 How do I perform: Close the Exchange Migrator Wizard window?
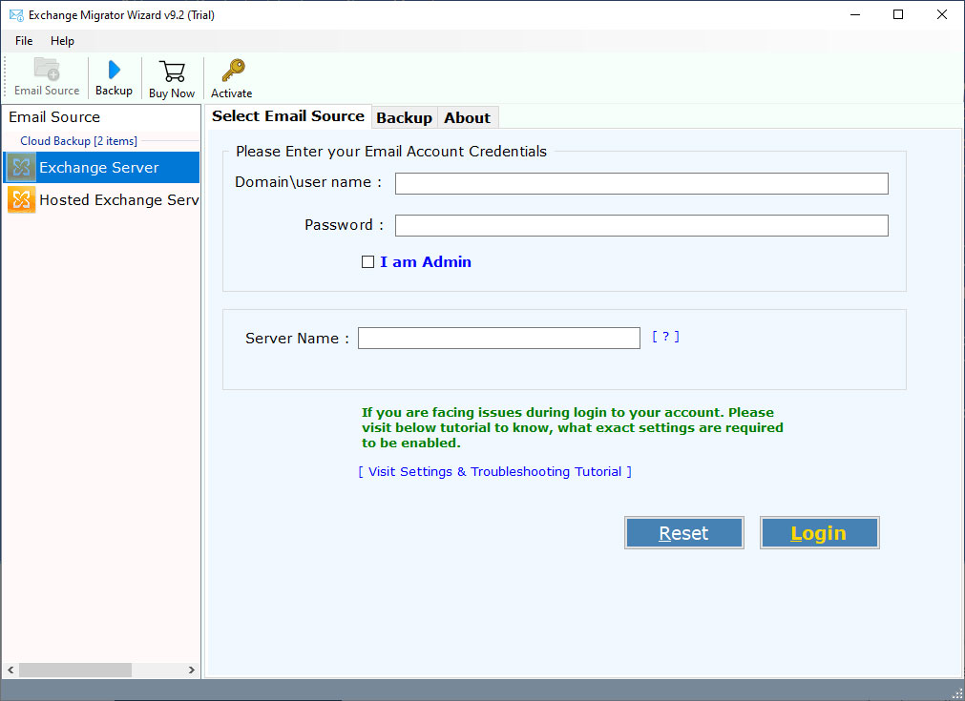point(941,14)
